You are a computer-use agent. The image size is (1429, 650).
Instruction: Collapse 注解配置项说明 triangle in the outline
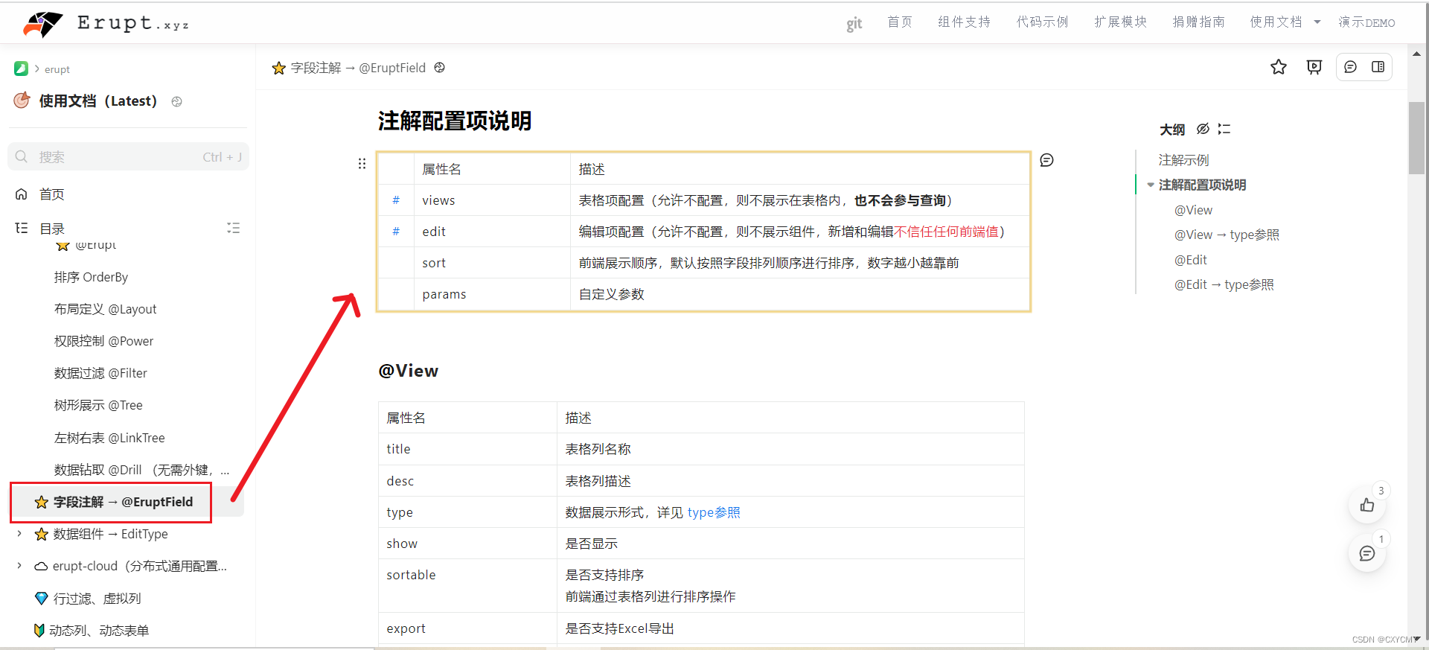coord(1151,185)
